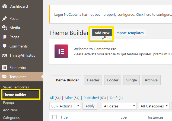The image size is (172, 121).
Task: Switch to the Header tab
Action: pos(93,80)
